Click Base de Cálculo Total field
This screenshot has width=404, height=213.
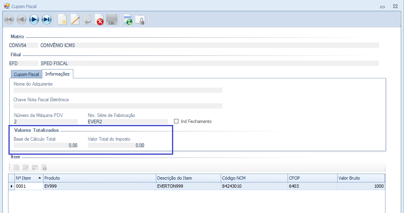[46, 145]
